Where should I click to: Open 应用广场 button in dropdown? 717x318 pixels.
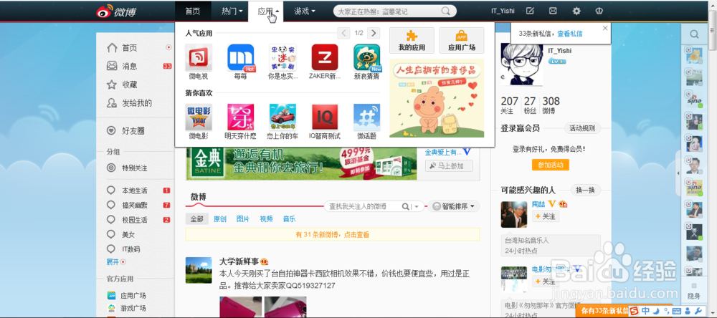pos(462,41)
